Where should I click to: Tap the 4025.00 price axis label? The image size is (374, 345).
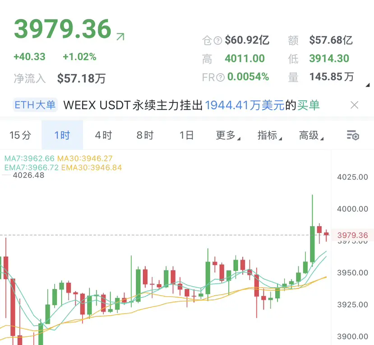coord(352,177)
